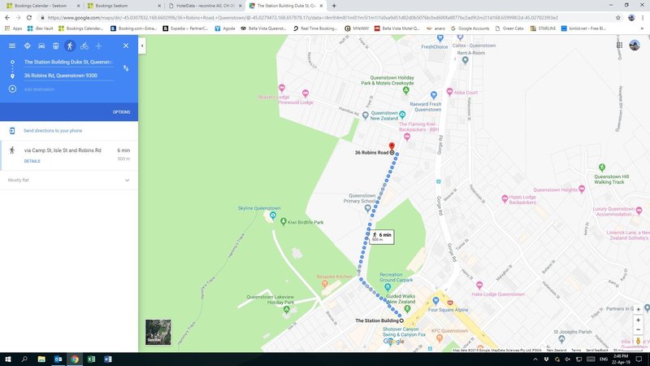The image size is (650, 366).
Task: Zoom in the map with plus button
Action: 639,320
